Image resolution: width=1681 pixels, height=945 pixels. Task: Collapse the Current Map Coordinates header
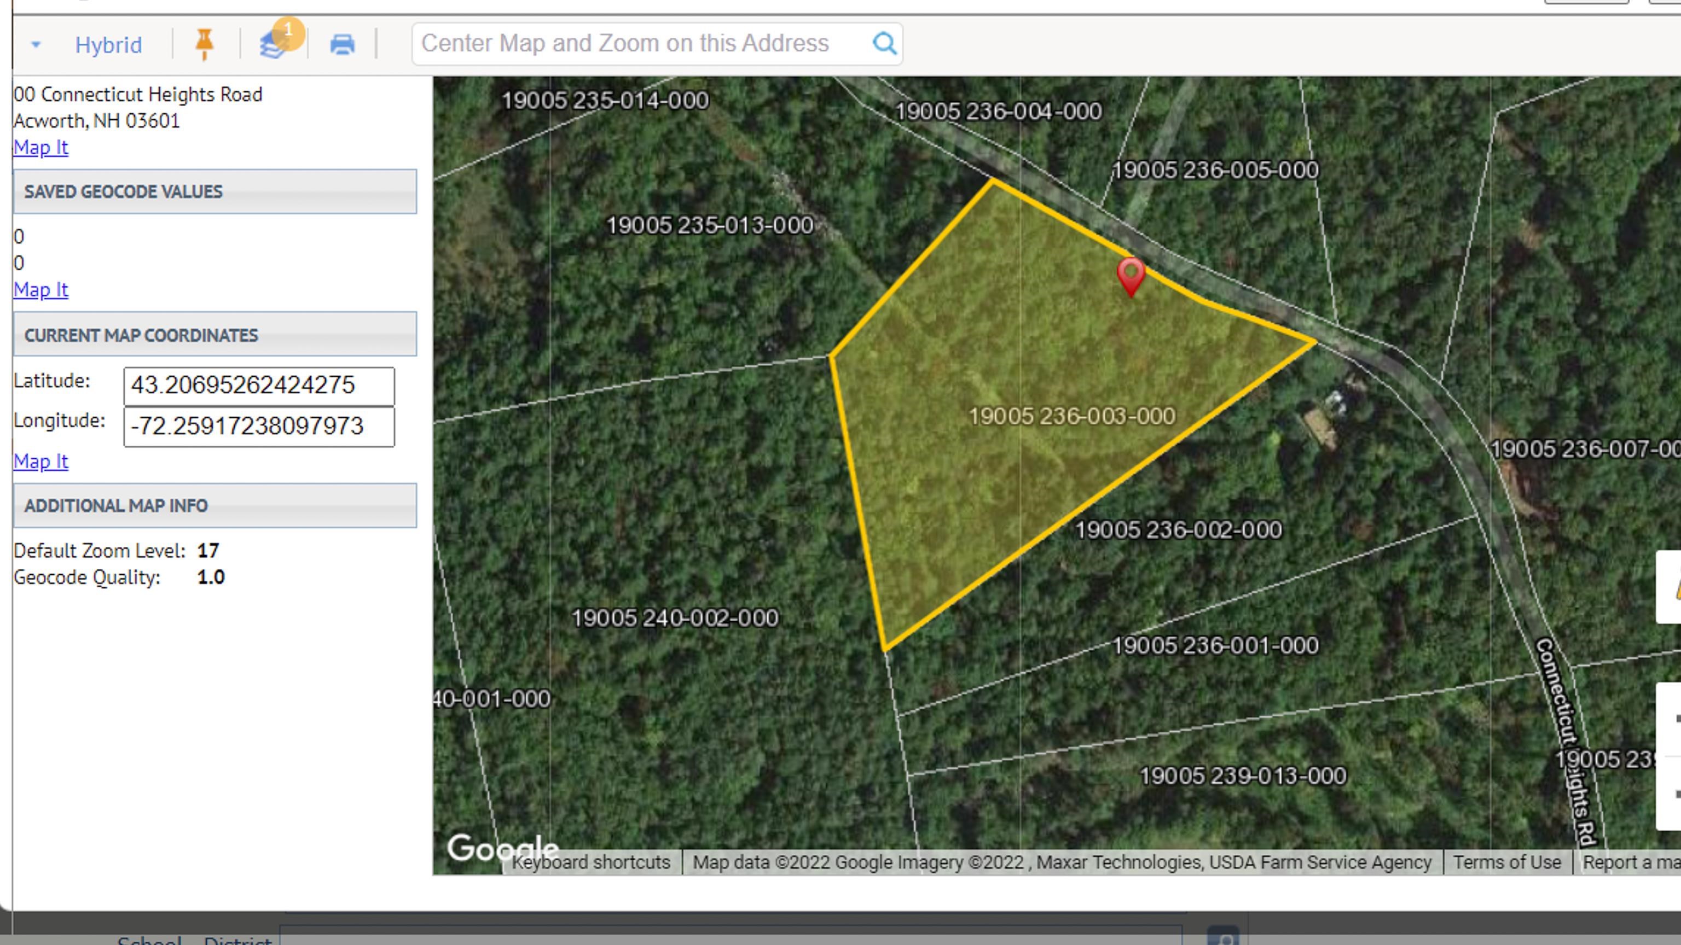[x=215, y=335]
